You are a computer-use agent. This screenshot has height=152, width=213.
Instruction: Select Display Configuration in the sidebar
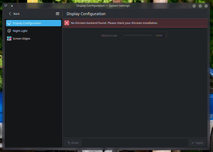coord(34,23)
